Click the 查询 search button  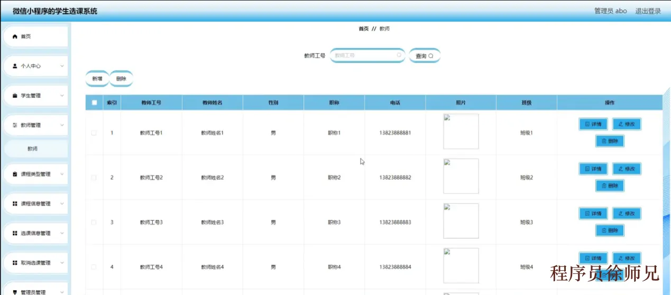point(425,56)
